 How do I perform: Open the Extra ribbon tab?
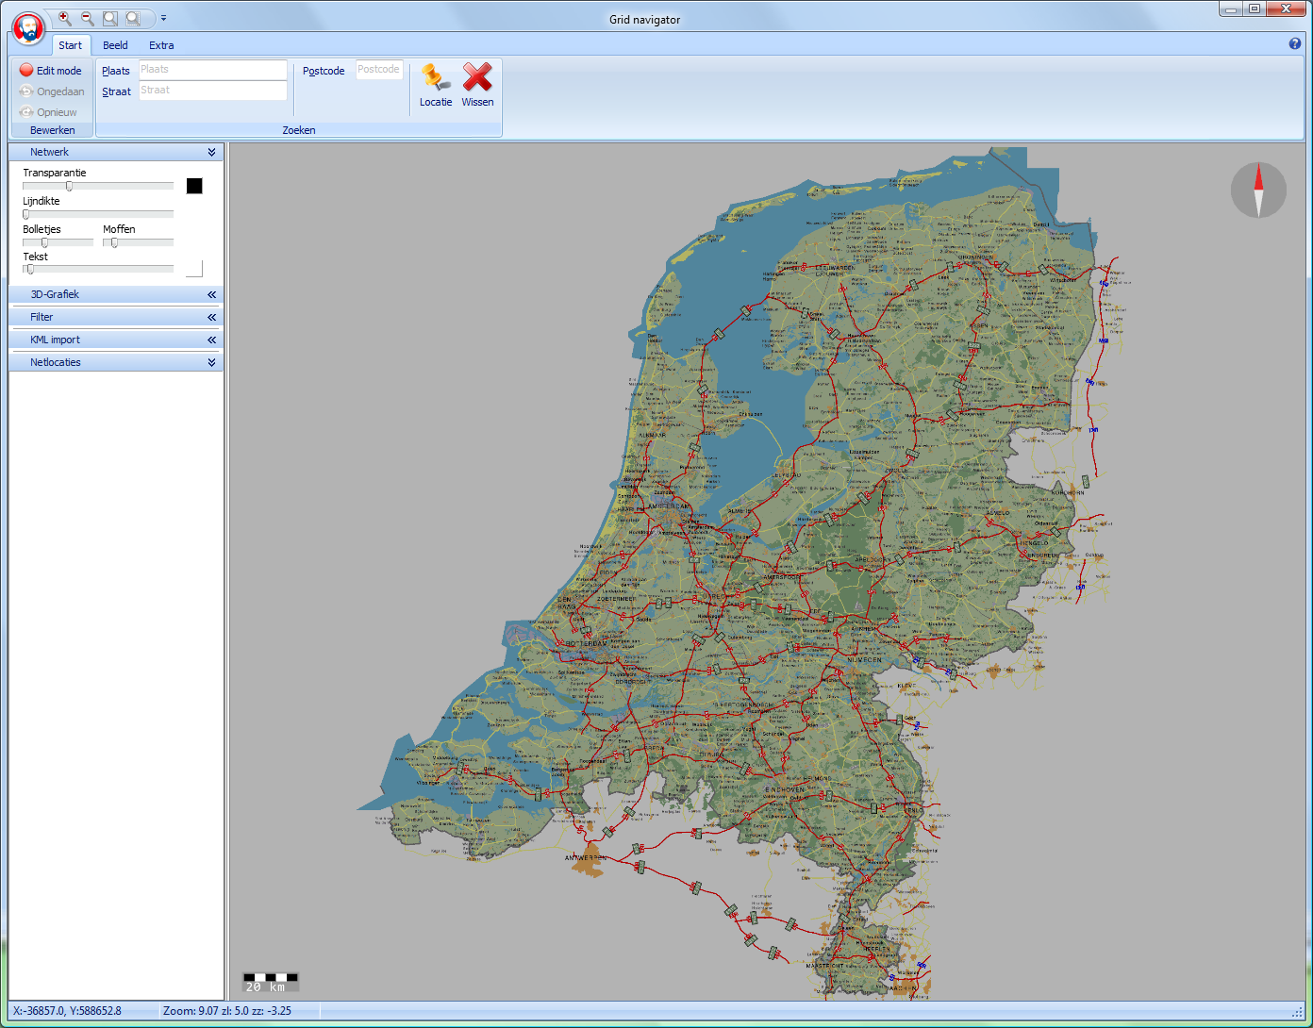click(161, 45)
